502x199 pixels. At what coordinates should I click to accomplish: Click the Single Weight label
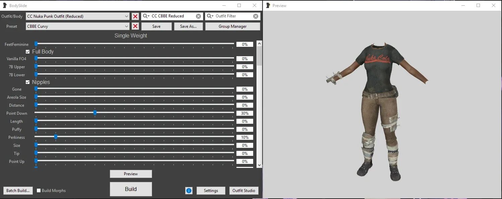[x=131, y=36]
